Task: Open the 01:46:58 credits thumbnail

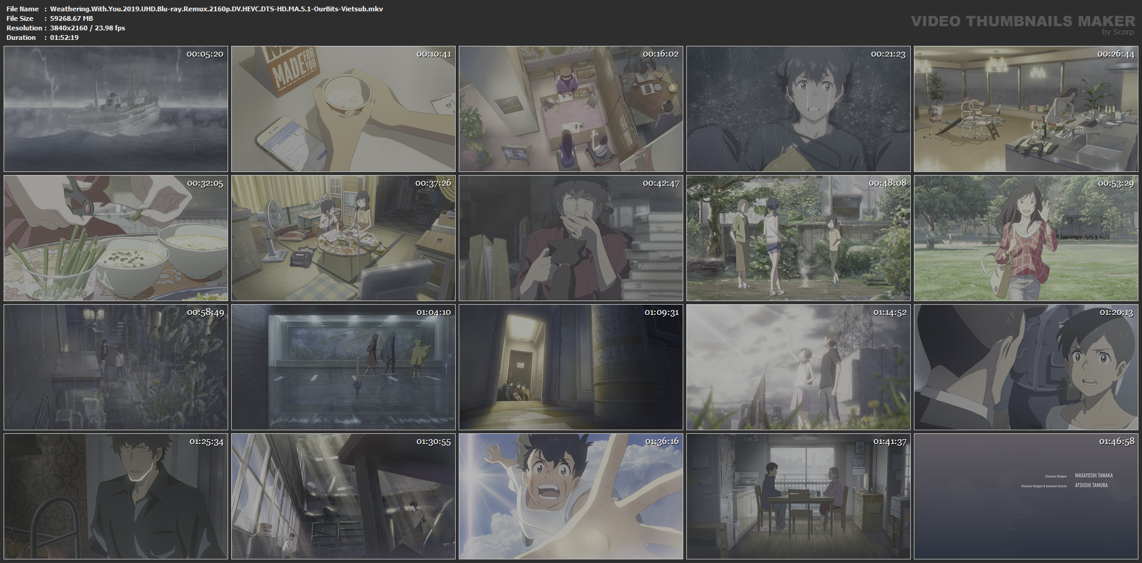Action: (1026, 496)
